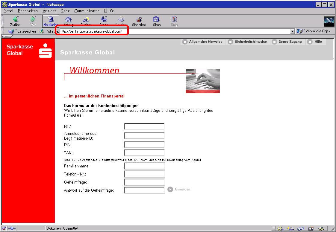Click the Sparkasse S logo
Viewport: 336px width, 232px height.
tap(46, 51)
